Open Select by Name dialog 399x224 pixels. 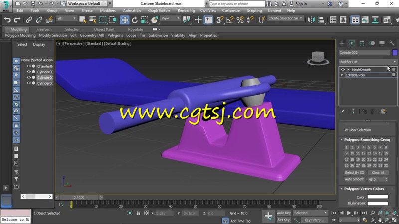[x=93, y=20]
